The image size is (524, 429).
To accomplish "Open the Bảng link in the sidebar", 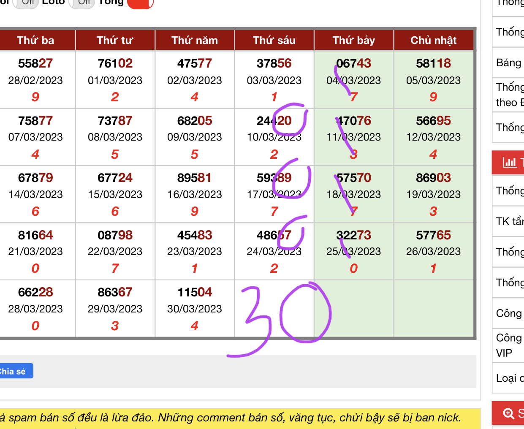I will (x=508, y=62).
